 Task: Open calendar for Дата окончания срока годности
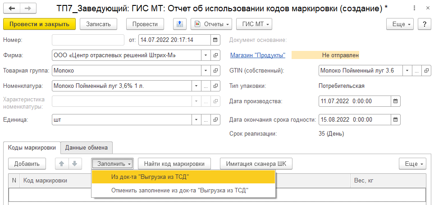395,120
